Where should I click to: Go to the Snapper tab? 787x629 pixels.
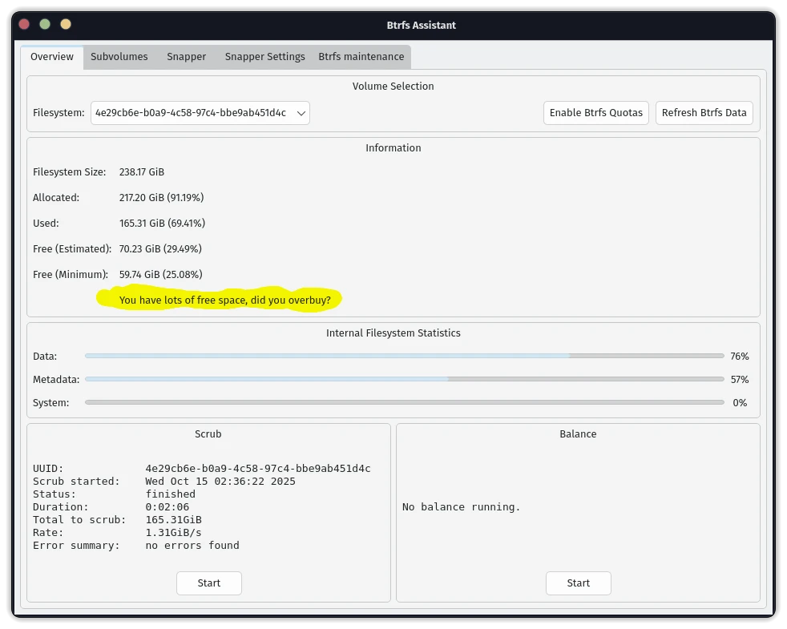click(186, 57)
